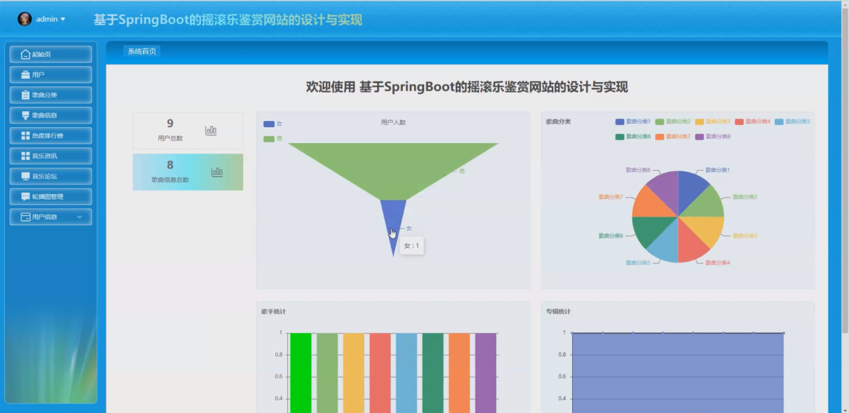Image resolution: width=849 pixels, height=413 pixels.
Task: Click the bright green bar in 歌手统计
Action: coord(301,373)
